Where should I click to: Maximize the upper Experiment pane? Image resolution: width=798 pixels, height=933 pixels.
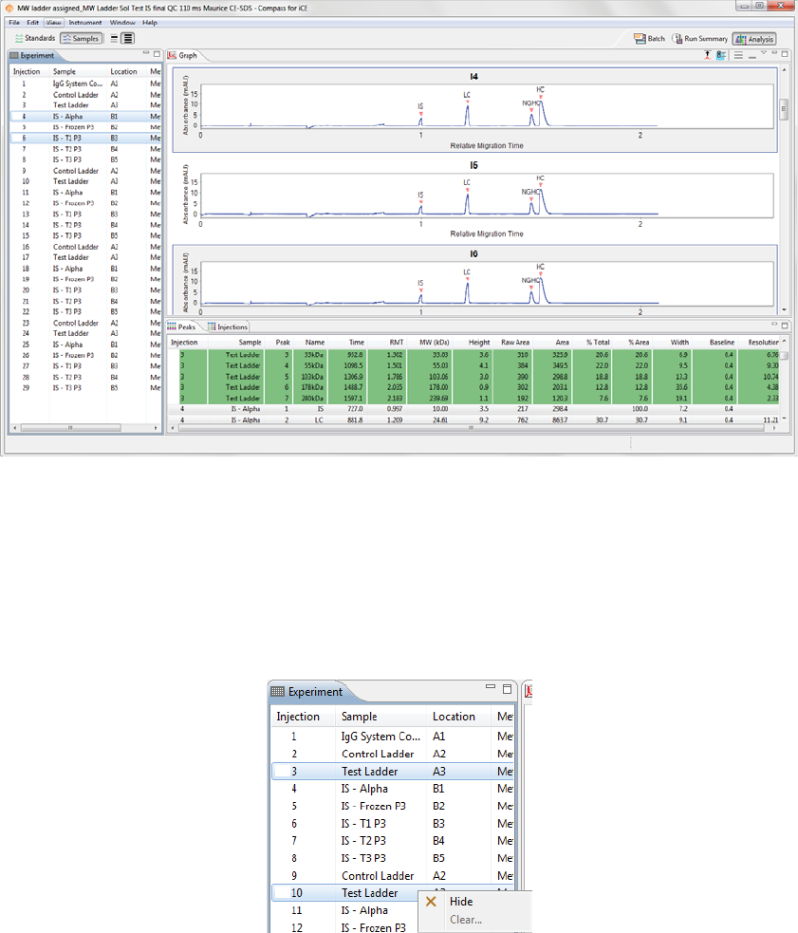pos(158,53)
